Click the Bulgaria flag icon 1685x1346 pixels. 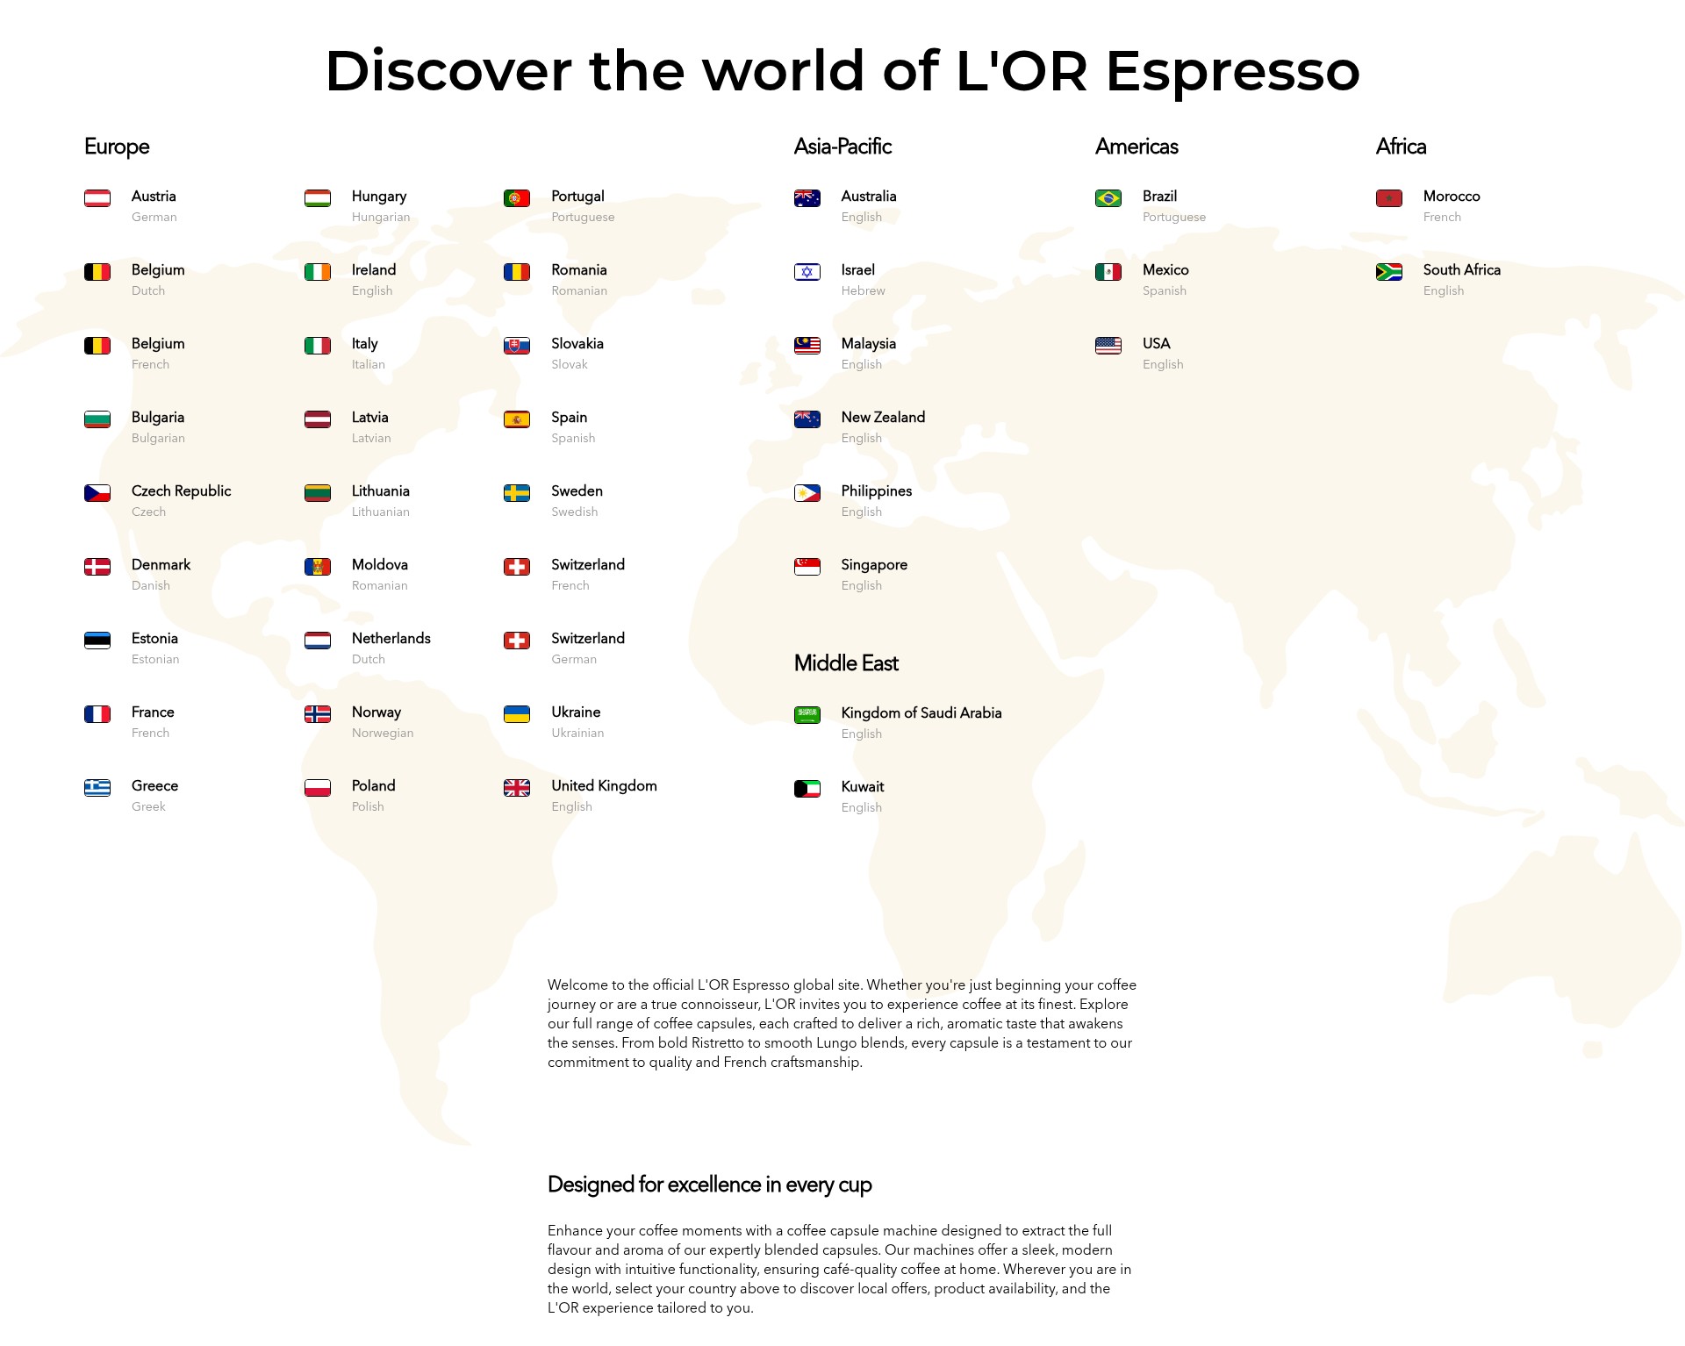(x=97, y=419)
